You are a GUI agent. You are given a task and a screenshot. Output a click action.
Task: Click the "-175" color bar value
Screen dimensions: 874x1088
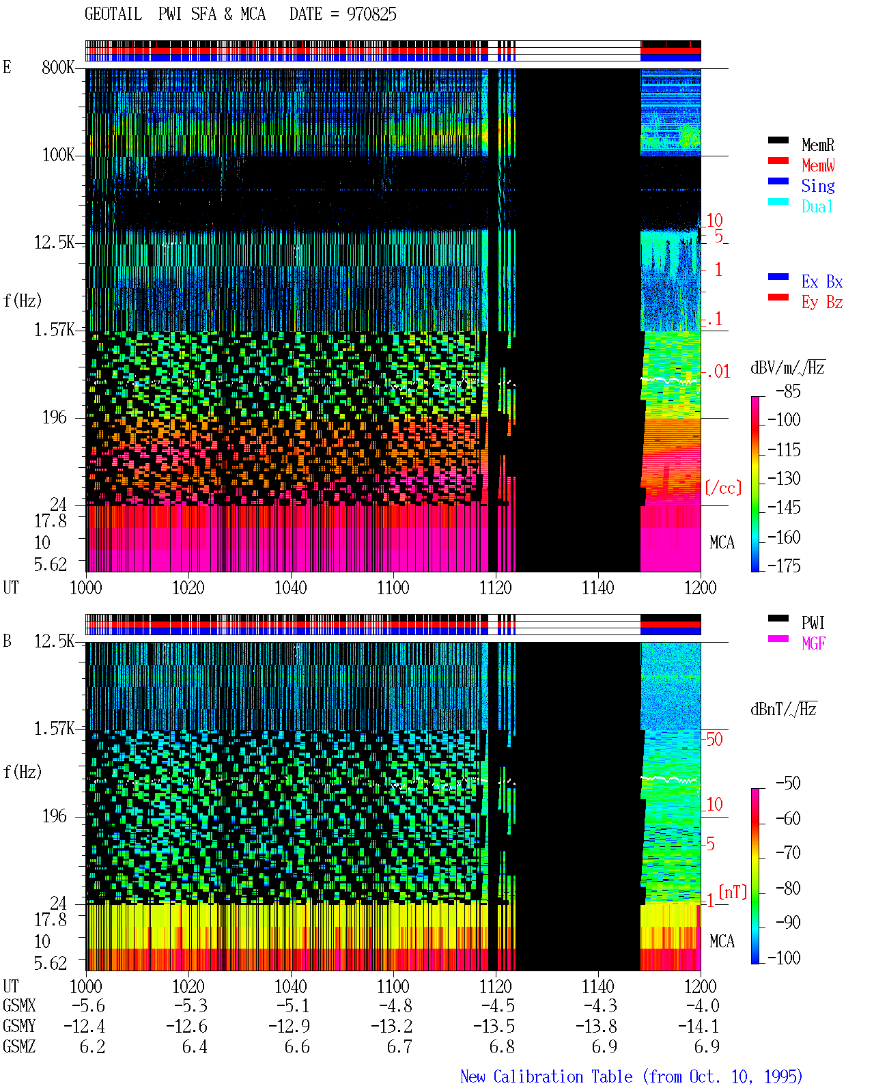pos(784,566)
